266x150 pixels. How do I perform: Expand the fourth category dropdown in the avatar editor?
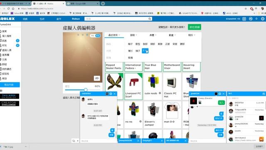point(172,35)
